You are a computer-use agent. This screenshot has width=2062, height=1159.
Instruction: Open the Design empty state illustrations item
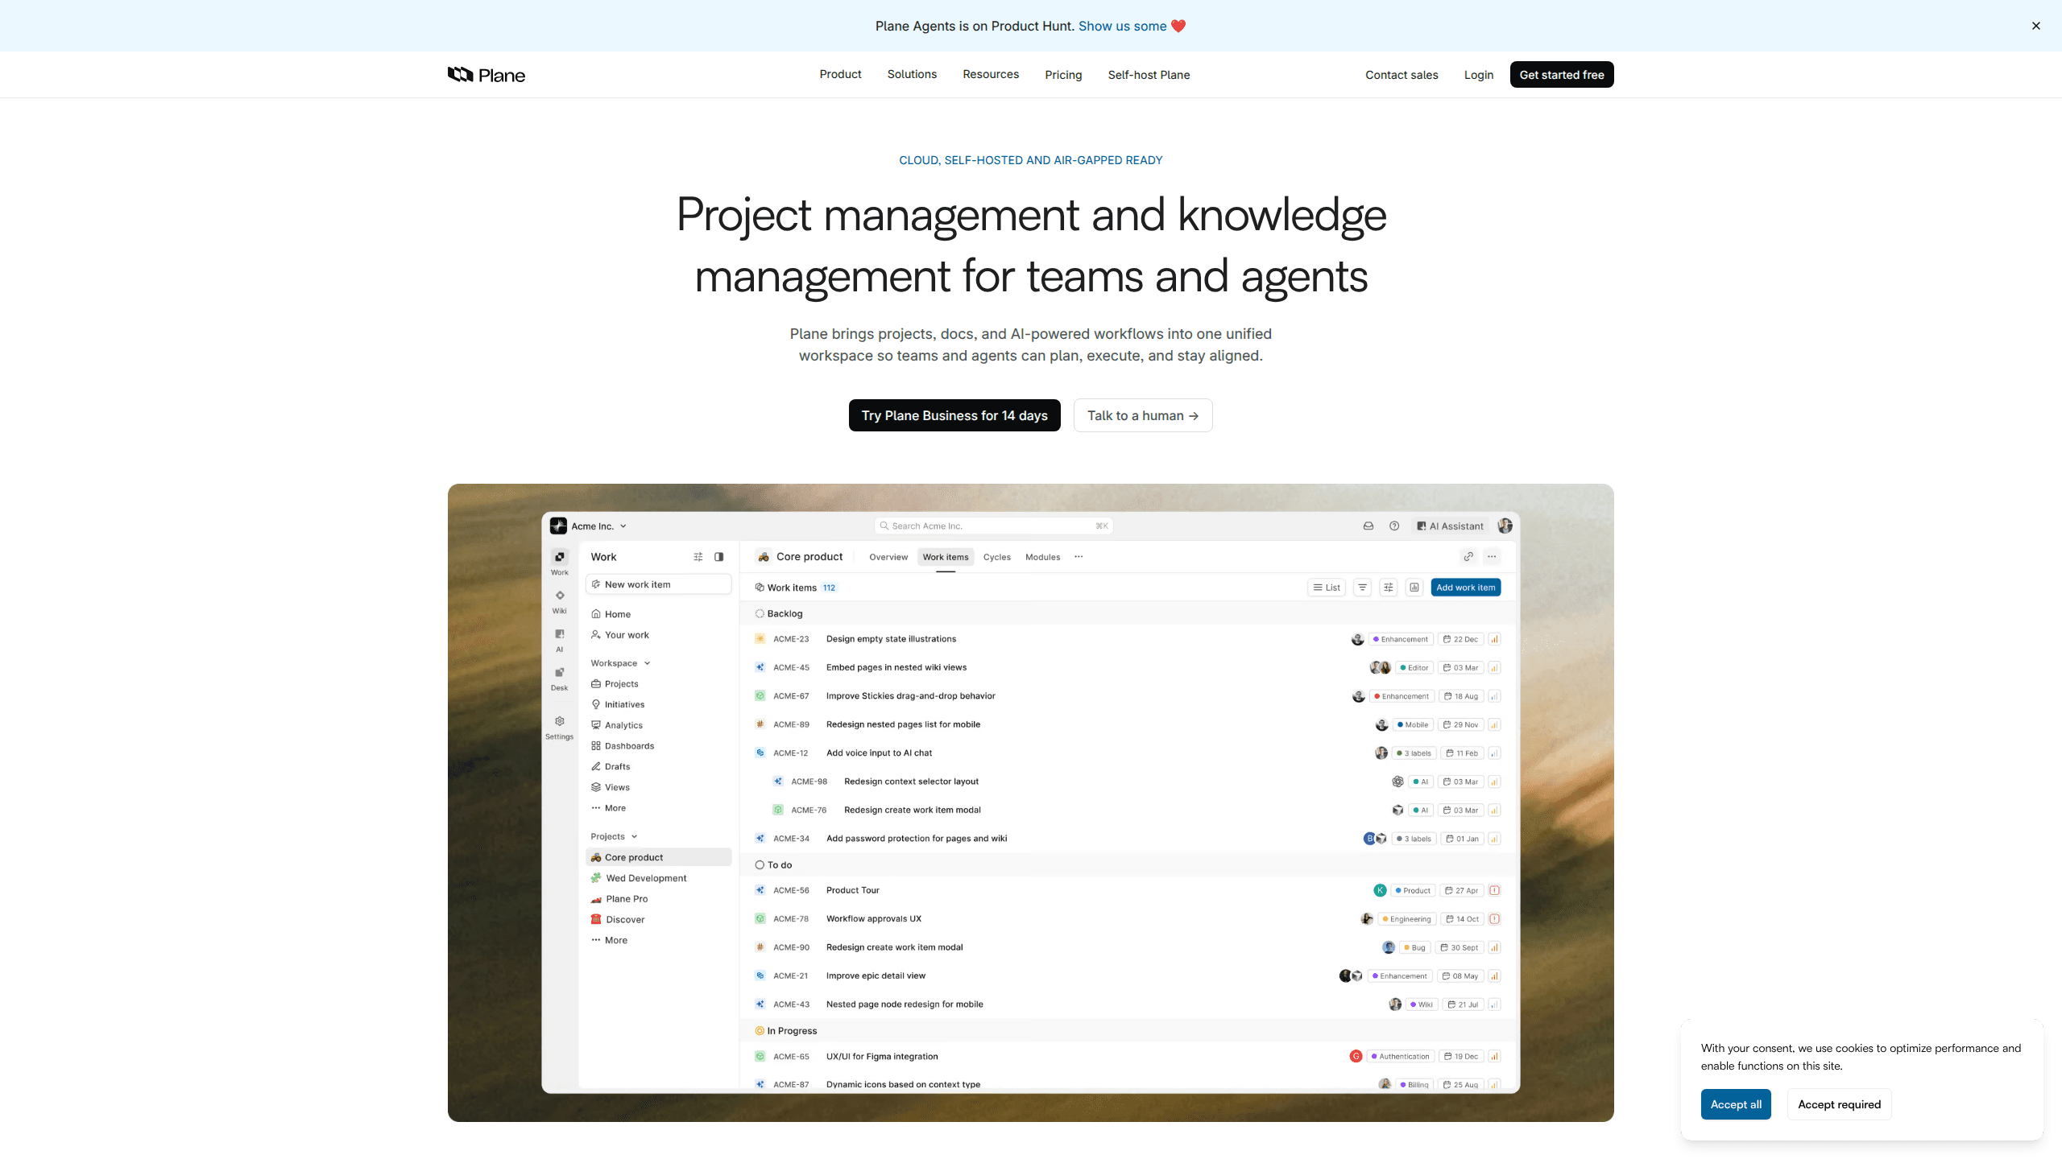click(891, 639)
